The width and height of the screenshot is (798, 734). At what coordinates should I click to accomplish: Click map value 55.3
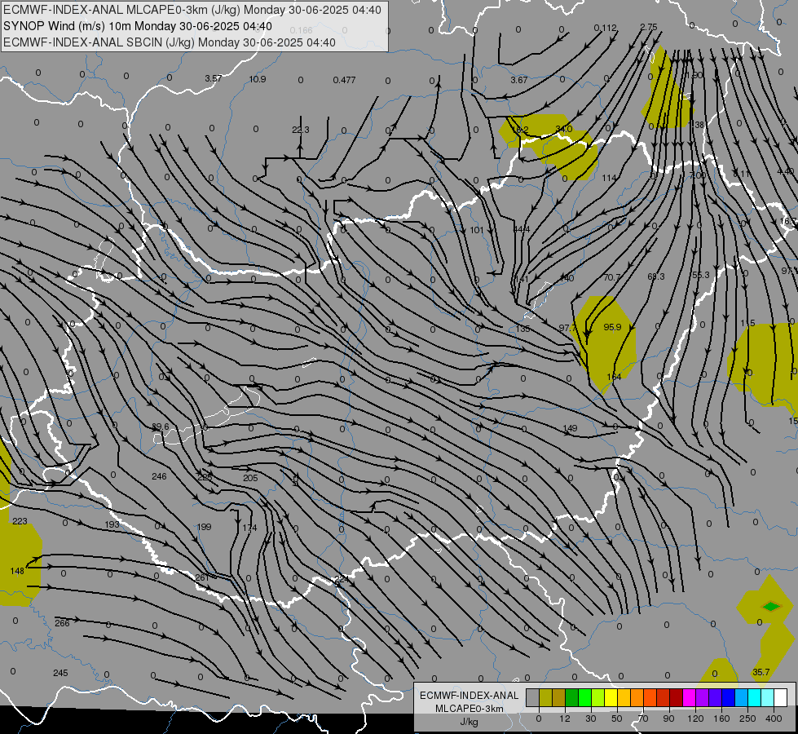(701, 275)
